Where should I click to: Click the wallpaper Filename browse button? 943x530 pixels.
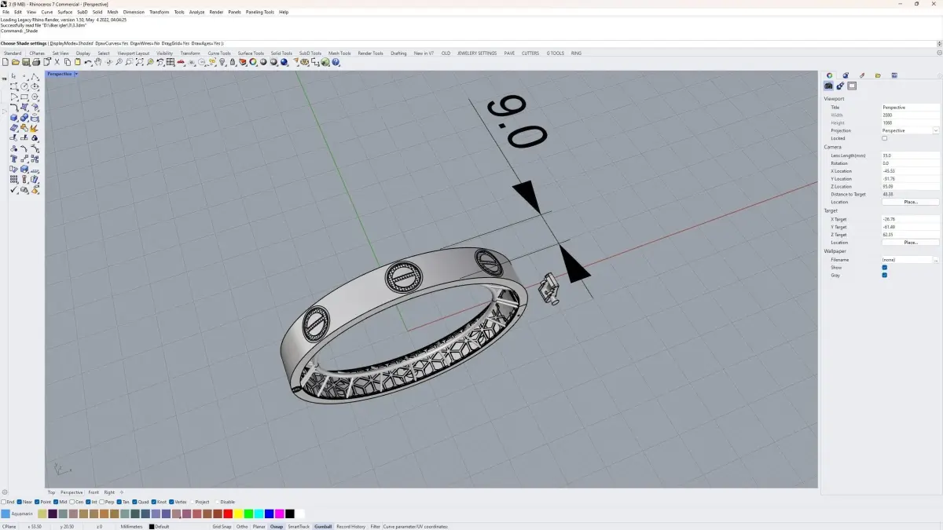pyautogui.click(x=936, y=260)
